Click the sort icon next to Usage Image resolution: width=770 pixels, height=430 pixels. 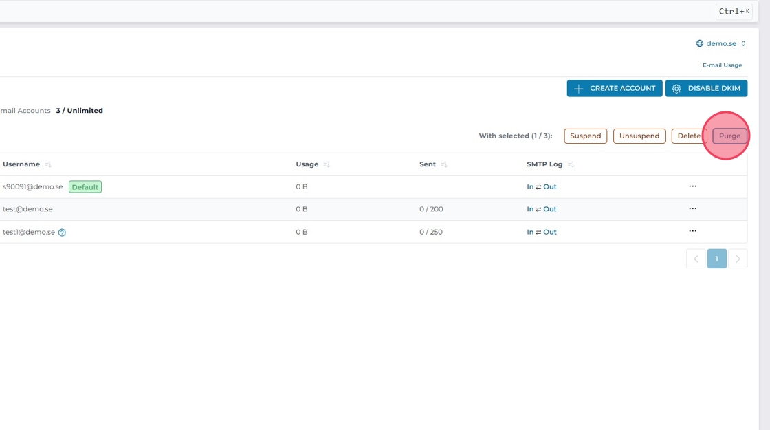(327, 165)
